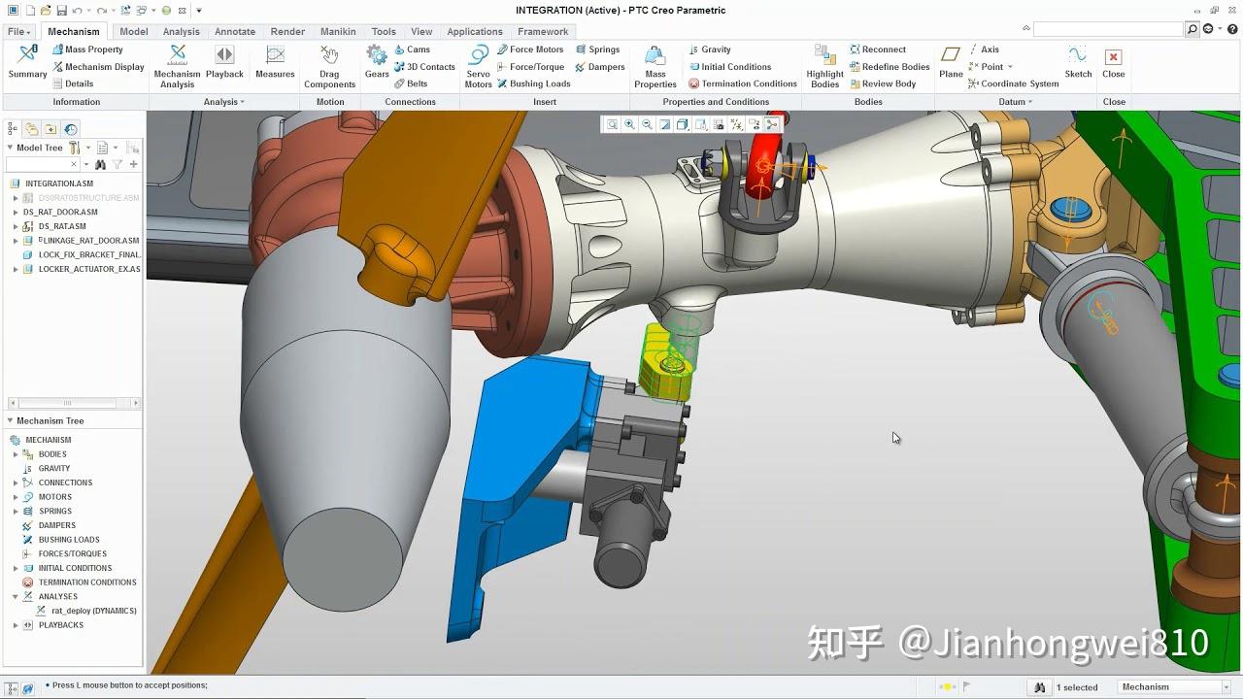Viewport: 1243px width, 699px height.
Task: Switch to the Analysis ribbon tab
Action: 181,31
